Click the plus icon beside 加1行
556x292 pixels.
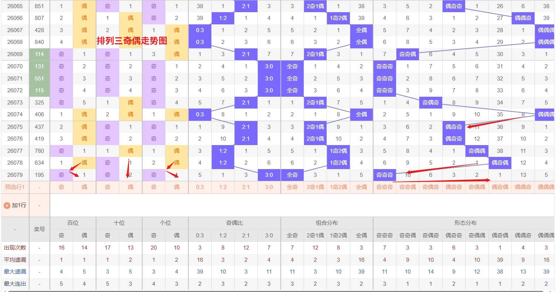pos(7,205)
